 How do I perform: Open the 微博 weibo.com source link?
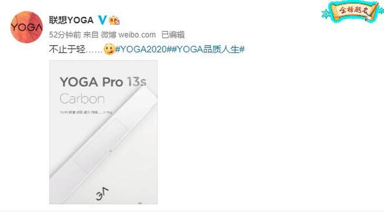(x=128, y=35)
